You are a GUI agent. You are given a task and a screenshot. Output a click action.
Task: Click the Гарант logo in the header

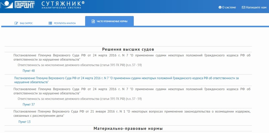pos(18,5)
